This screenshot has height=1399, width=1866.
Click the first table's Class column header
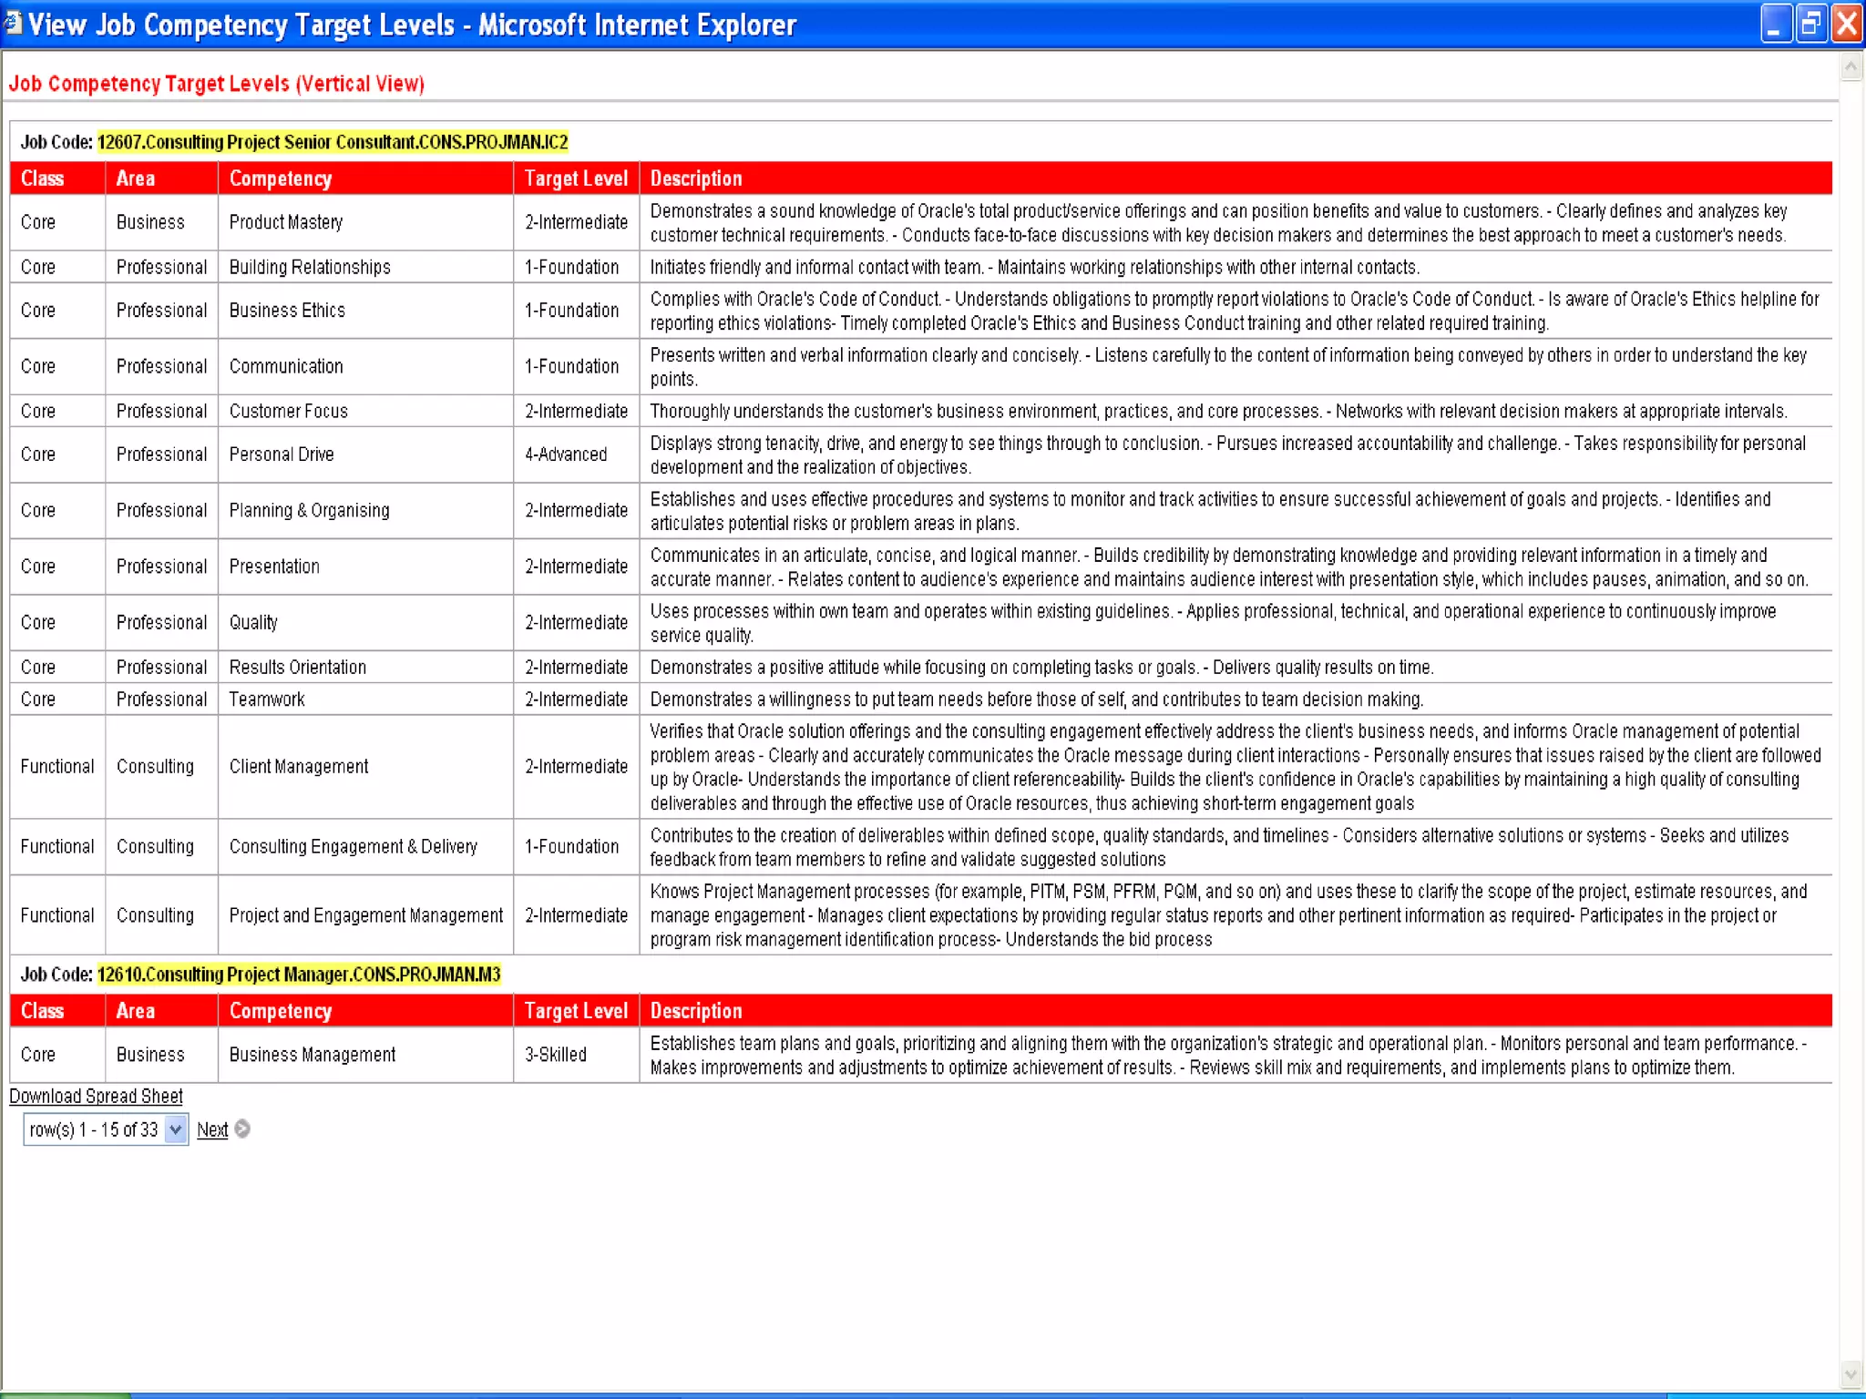click(43, 179)
